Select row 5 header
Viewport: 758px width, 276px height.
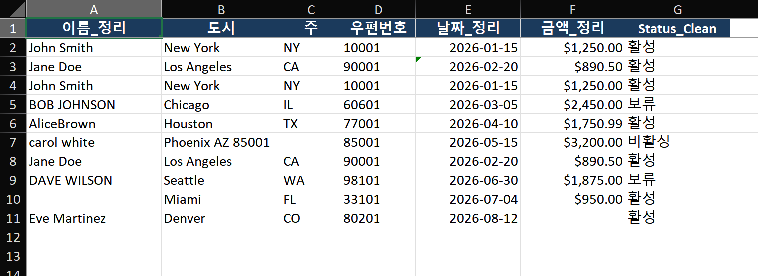coord(13,104)
